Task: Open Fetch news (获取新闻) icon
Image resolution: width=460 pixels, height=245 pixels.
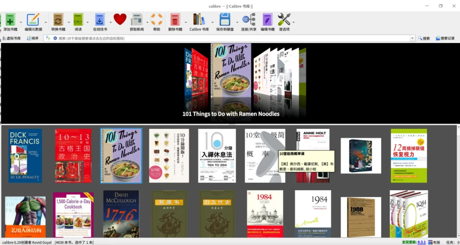Action: (137, 20)
